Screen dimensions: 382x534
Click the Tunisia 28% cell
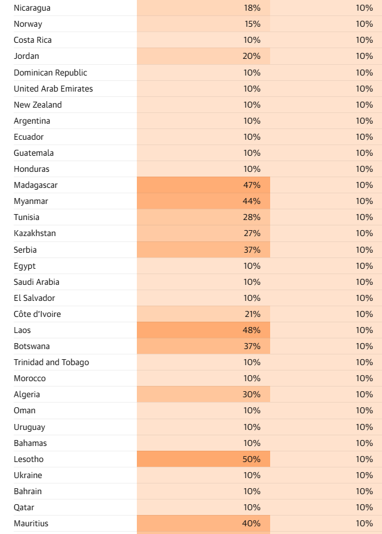203,217
